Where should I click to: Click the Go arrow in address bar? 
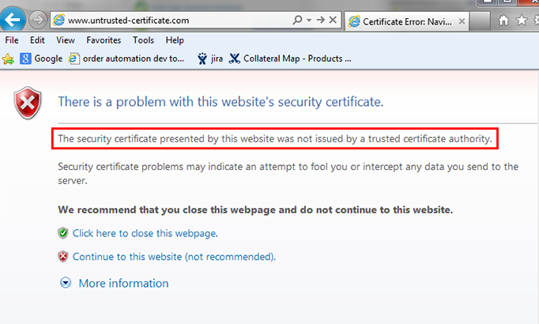321,20
